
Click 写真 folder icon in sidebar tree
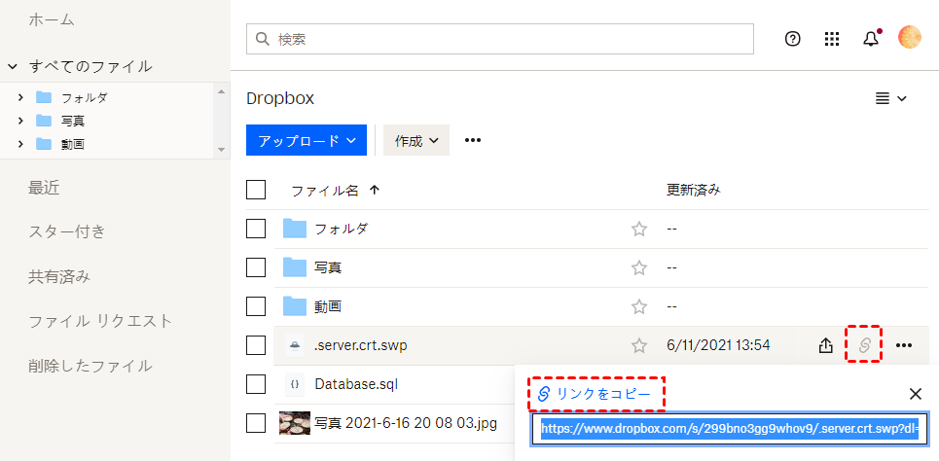coord(44,121)
